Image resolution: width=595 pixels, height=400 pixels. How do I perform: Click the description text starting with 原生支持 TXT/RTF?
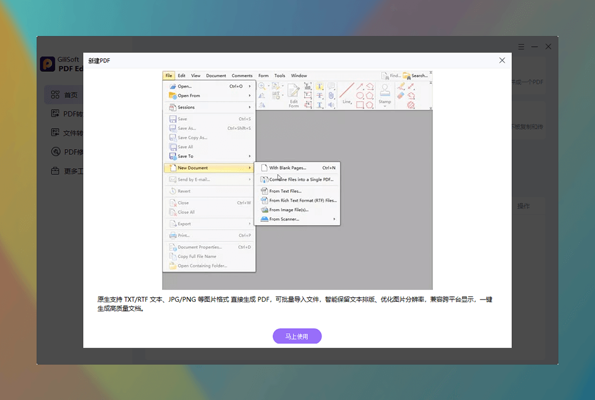point(295,303)
